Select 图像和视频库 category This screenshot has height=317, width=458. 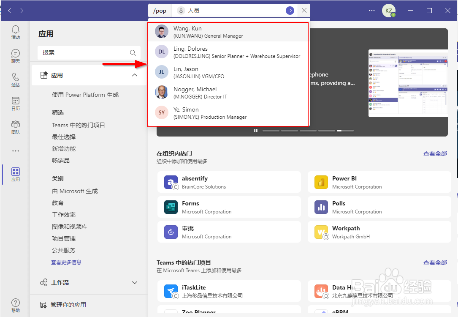point(70,227)
